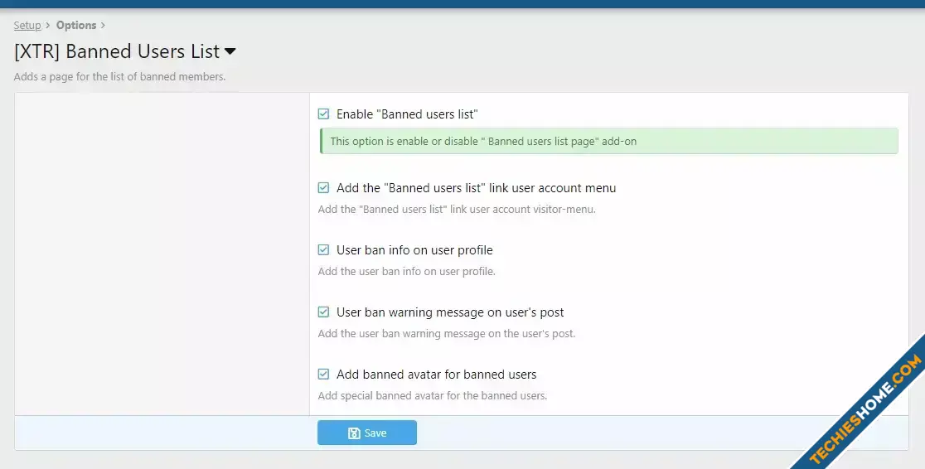Open the Options breadcrumb link

coord(76,26)
